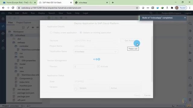Open the browser Extensions puzzle icon
Screen dimensions: 193x108
tap(172, 8)
